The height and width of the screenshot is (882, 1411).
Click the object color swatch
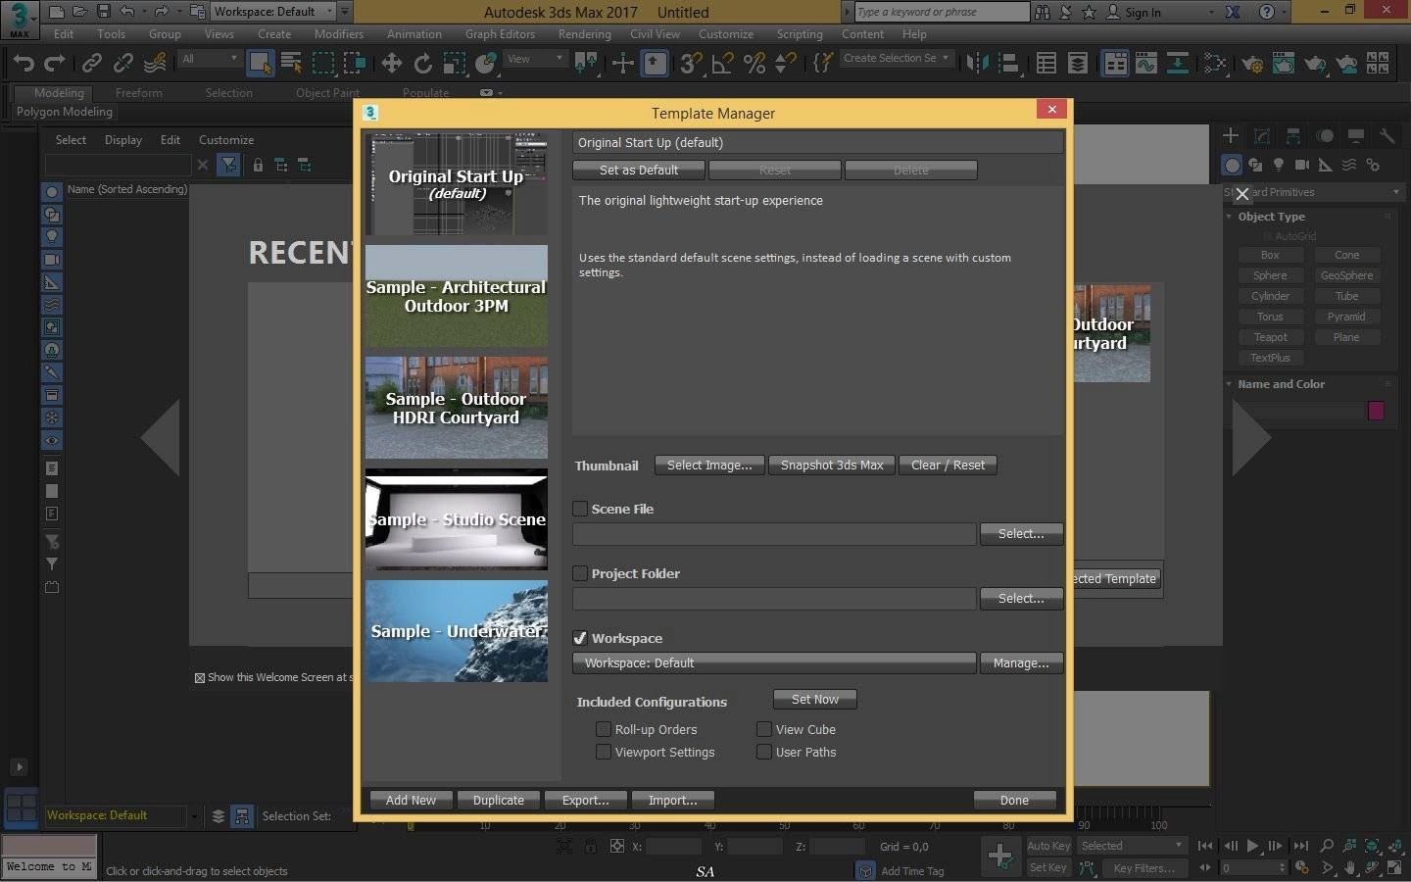[1376, 411]
